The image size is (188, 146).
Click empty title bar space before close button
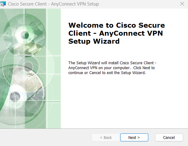point(138,4)
